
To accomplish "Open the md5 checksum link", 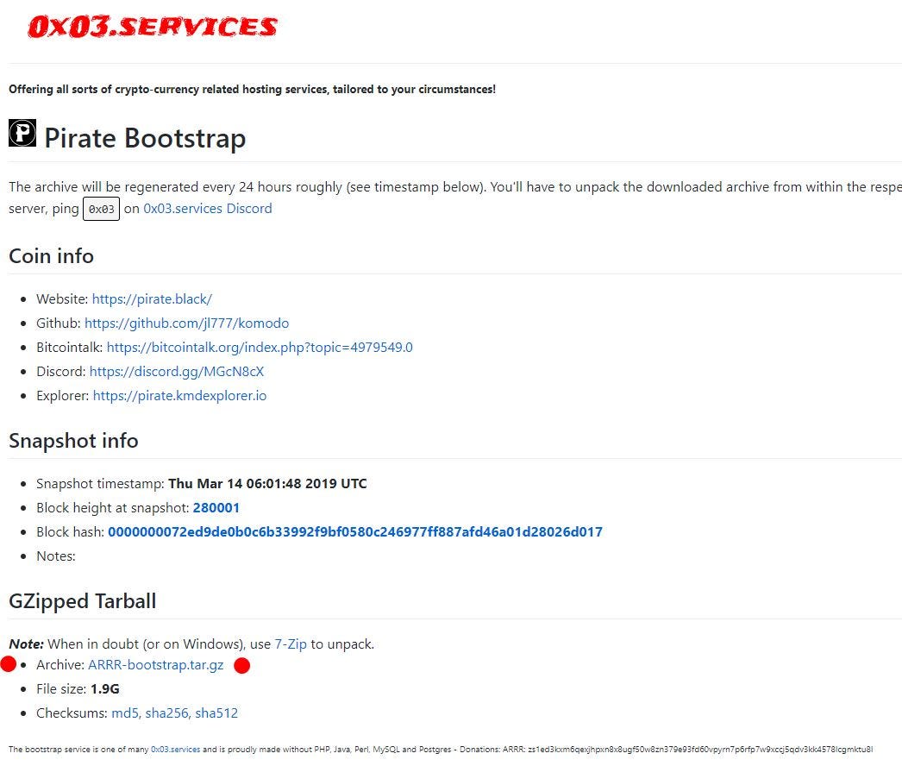I will (126, 713).
